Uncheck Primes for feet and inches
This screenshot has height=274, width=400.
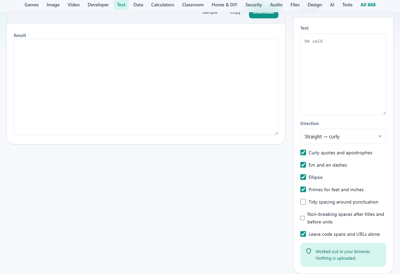[x=303, y=190]
